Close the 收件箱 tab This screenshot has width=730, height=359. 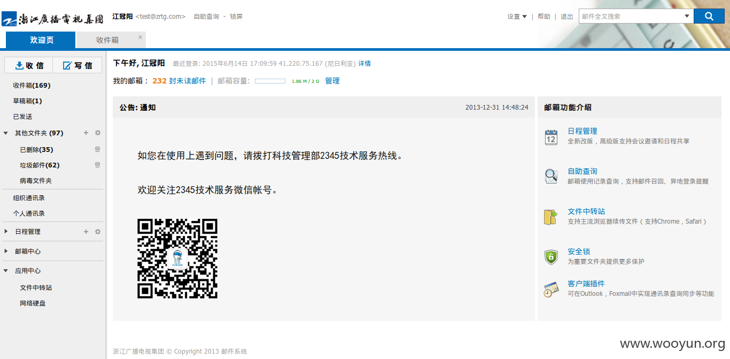140,37
